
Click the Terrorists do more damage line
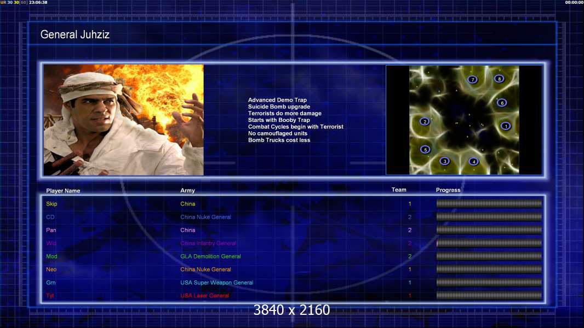click(284, 113)
